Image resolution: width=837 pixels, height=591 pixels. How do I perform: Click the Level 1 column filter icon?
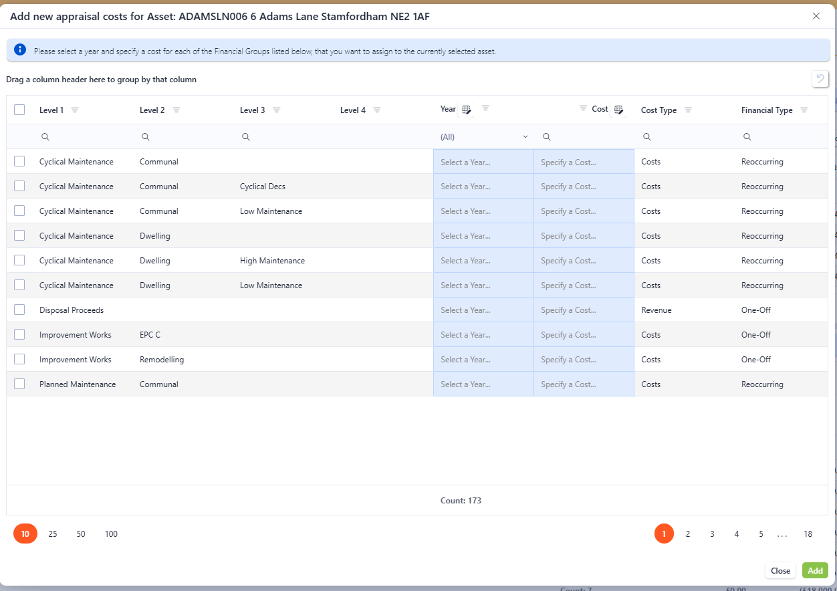75,110
